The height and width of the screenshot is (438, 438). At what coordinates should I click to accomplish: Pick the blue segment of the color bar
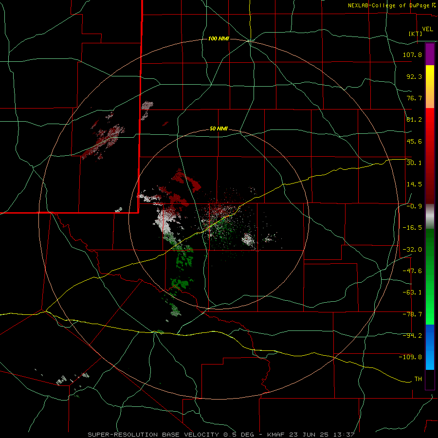[x=430, y=347]
